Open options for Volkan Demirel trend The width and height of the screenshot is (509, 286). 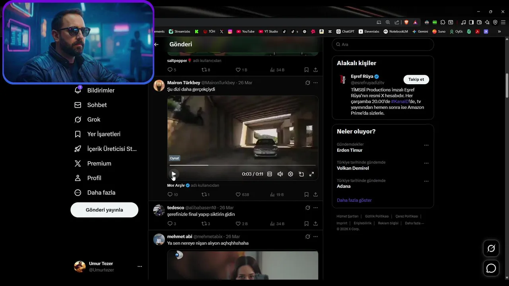426,163
